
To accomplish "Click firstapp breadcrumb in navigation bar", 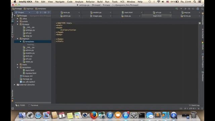I will pos(17,9).
